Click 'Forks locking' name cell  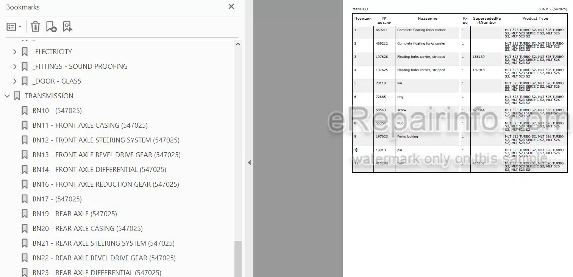(408, 136)
